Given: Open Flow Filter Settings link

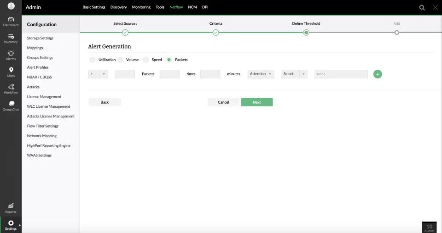Looking at the screenshot, I should pos(42,126).
